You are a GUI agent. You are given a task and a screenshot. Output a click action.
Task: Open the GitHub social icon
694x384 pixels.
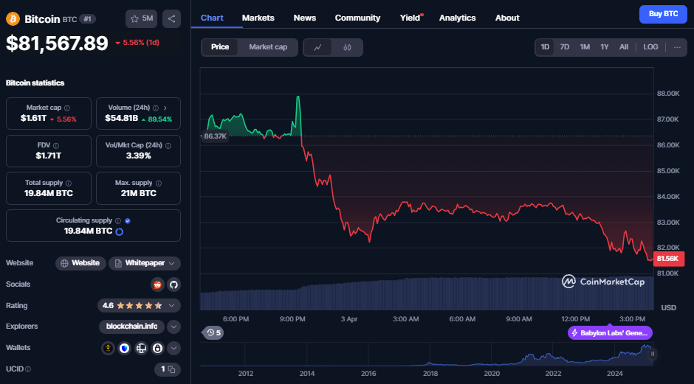(x=174, y=284)
